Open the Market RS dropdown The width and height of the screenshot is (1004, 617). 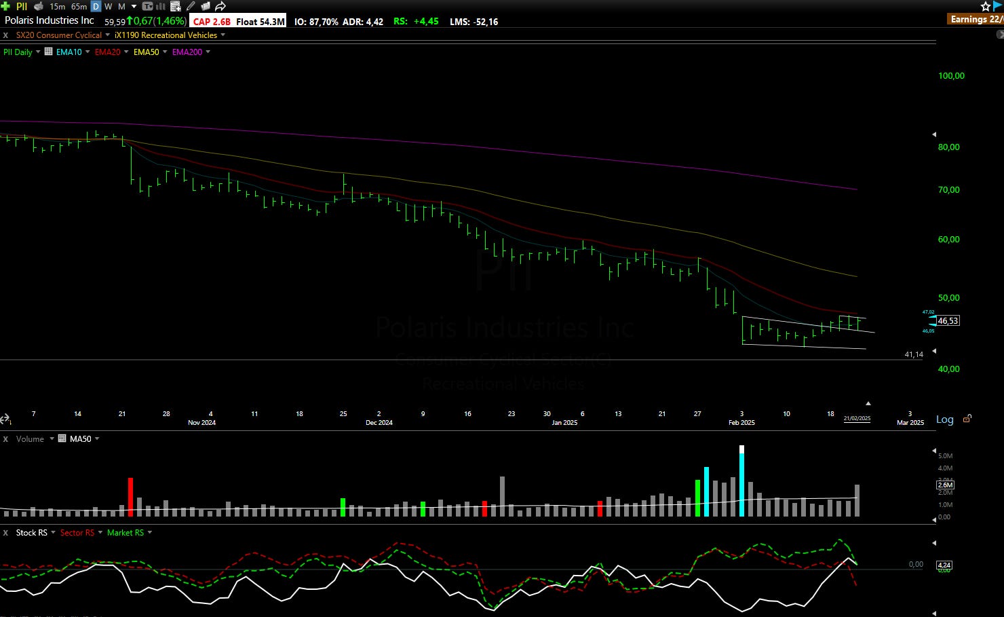(x=149, y=533)
